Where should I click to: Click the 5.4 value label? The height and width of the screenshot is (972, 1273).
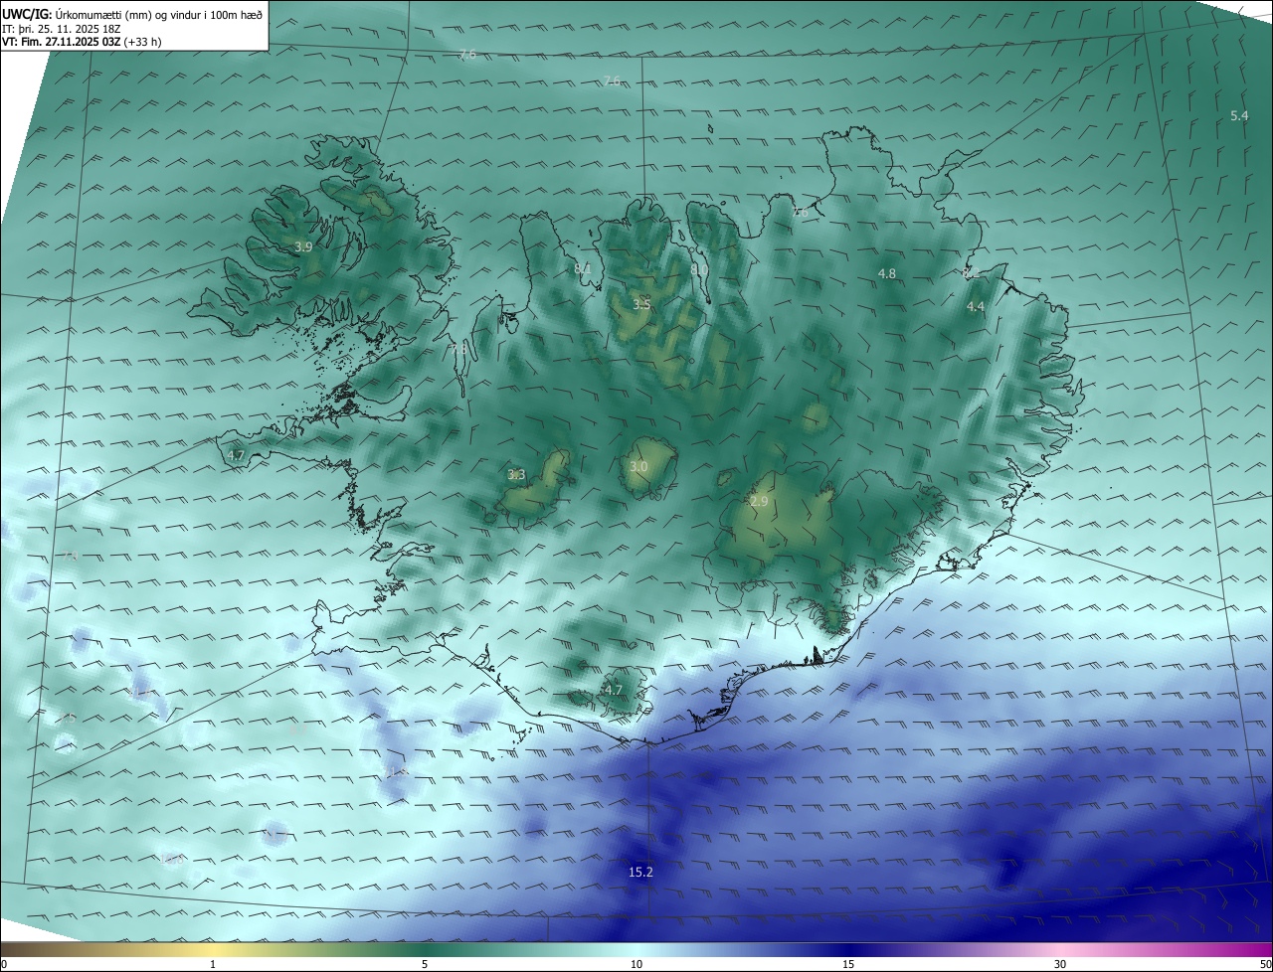coord(1239,115)
